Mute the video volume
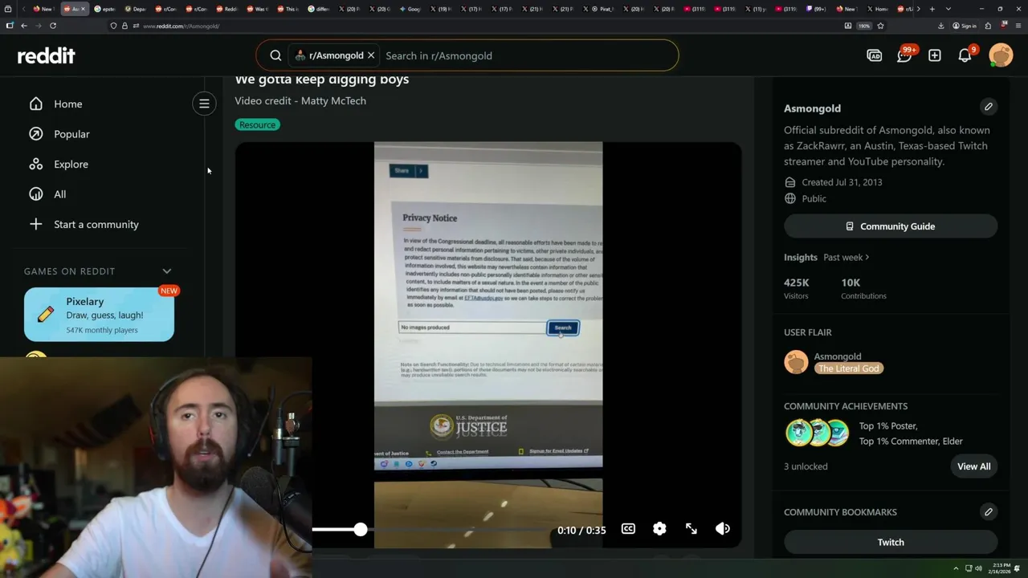This screenshot has height=578, width=1028. [723, 529]
